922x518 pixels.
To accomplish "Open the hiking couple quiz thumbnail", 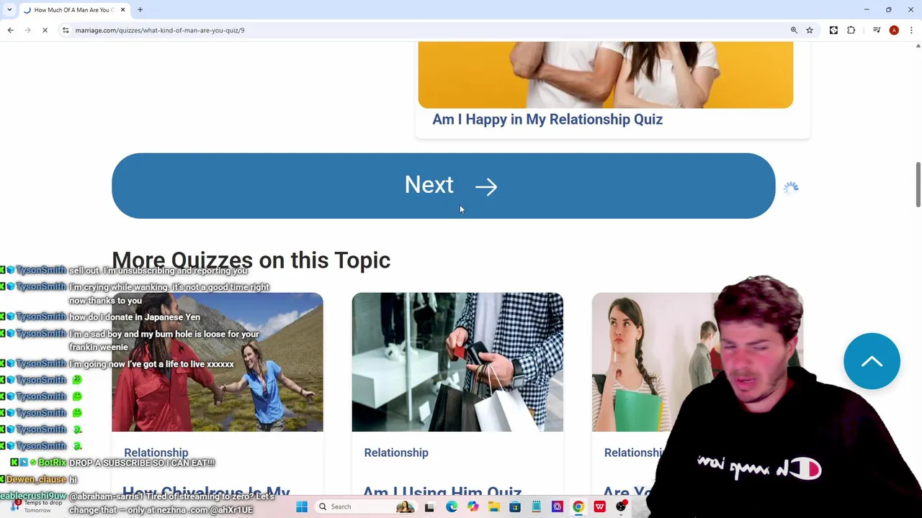I will (x=217, y=362).
